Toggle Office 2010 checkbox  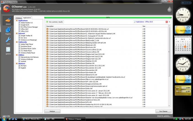19,31
